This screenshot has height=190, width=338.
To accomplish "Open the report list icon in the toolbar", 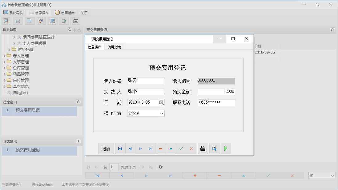I will pyautogui.click(x=18, y=21).
